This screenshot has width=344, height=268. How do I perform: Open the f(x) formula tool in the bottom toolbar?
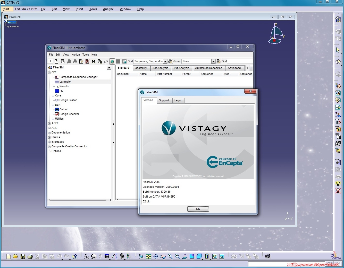click(x=86, y=256)
